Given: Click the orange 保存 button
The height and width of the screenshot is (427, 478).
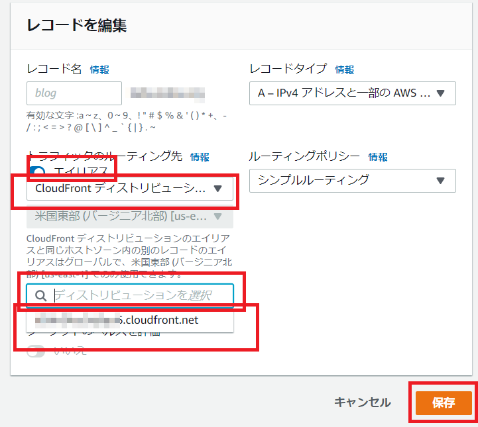Looking at the screenshot, I should point(444,403).
